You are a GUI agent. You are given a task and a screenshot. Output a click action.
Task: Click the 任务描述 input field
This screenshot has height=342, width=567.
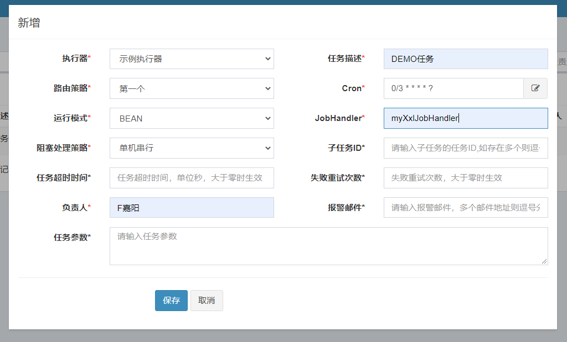(465, 59)
